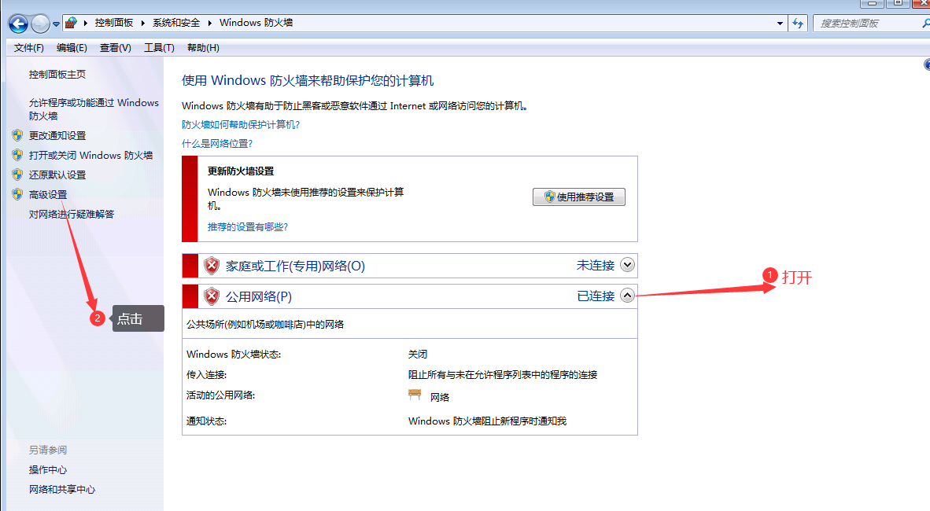Image resolution: width=930 pixels, height=511 pixels.
Task: Click the Windows 防火墙状态: label
Action: 234,354
